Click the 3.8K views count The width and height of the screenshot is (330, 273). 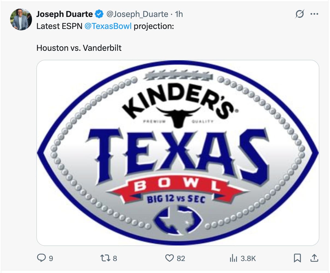[x=248, y=258]
